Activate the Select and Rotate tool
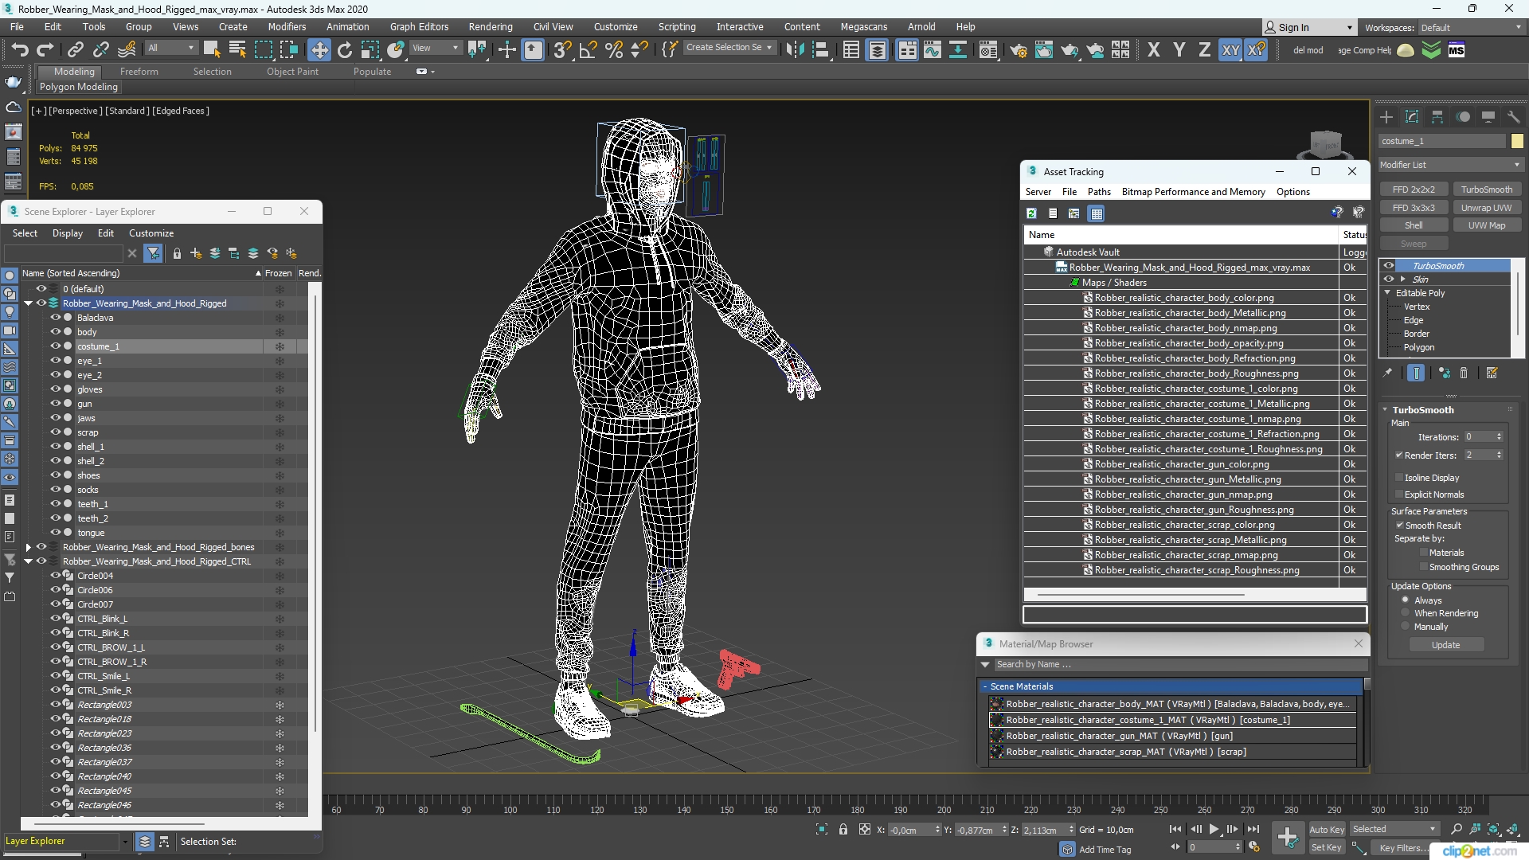The image size is (1529, 860). pyautogui.click(x=344, y=50)
